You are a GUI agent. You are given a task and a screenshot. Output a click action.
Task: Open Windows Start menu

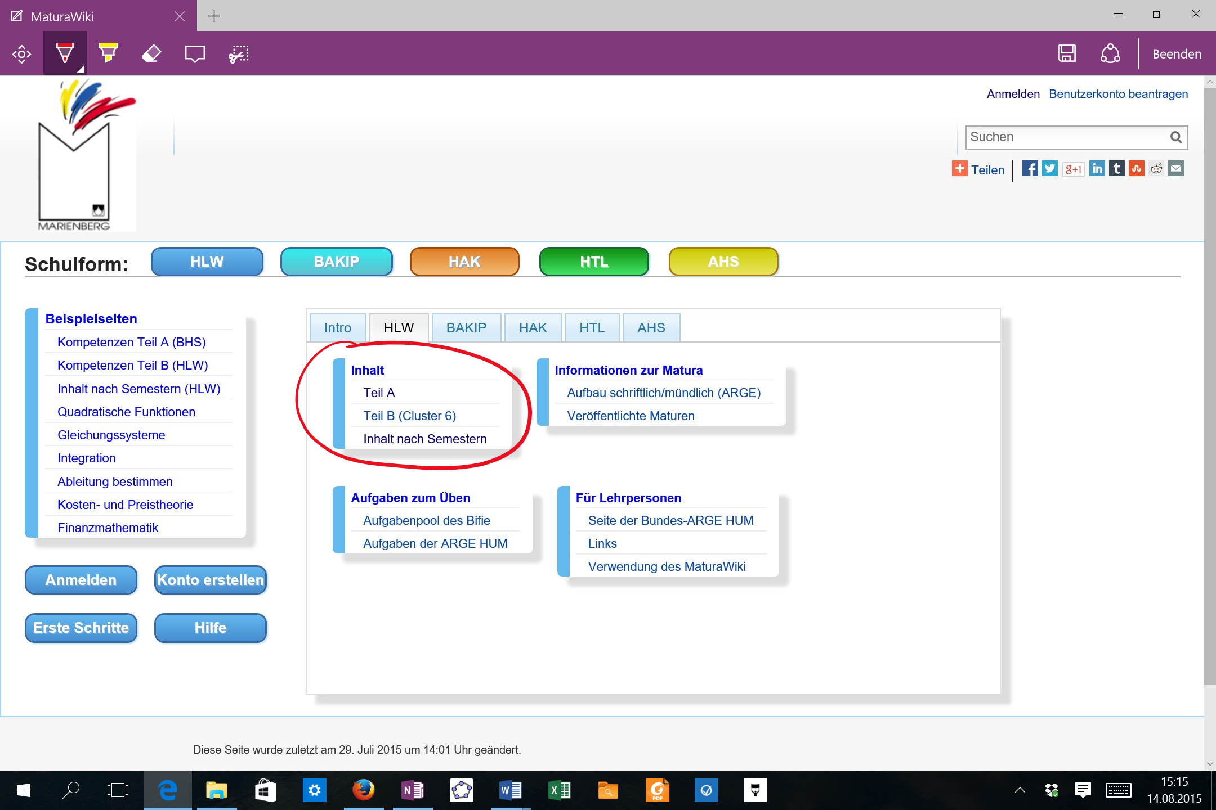(23, 790)
